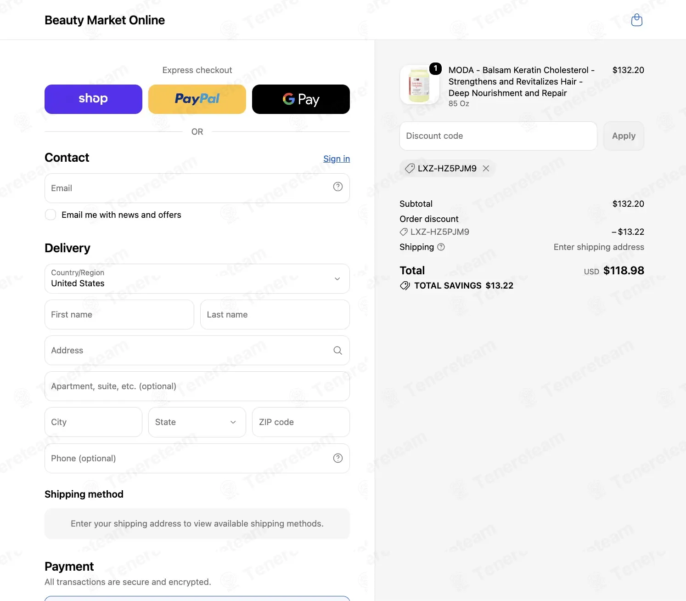Focus the Discount code input field

498,136
